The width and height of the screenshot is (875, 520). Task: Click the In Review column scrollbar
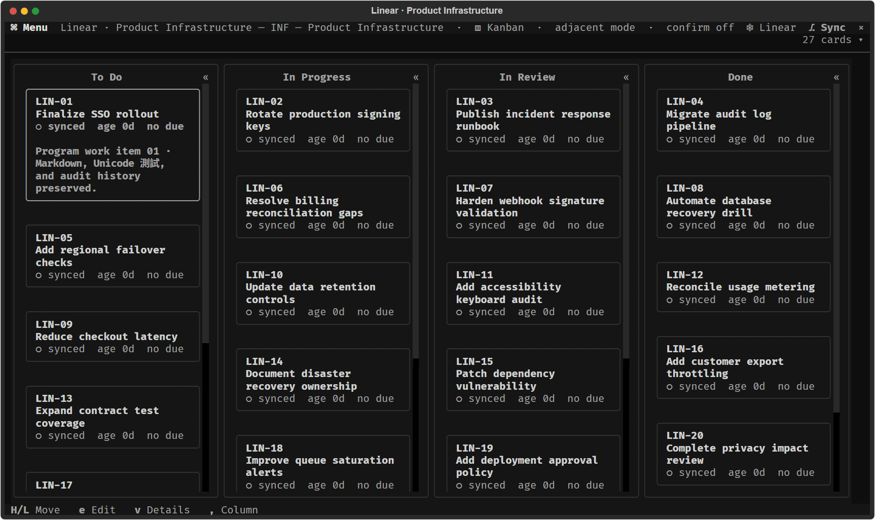[626, 288]
